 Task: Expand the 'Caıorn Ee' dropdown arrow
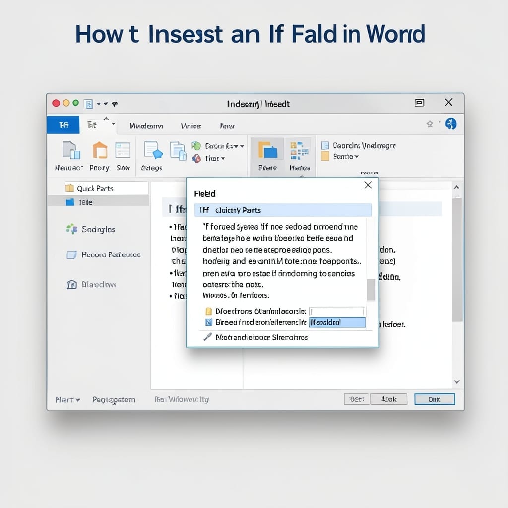(x=242, y=146)
